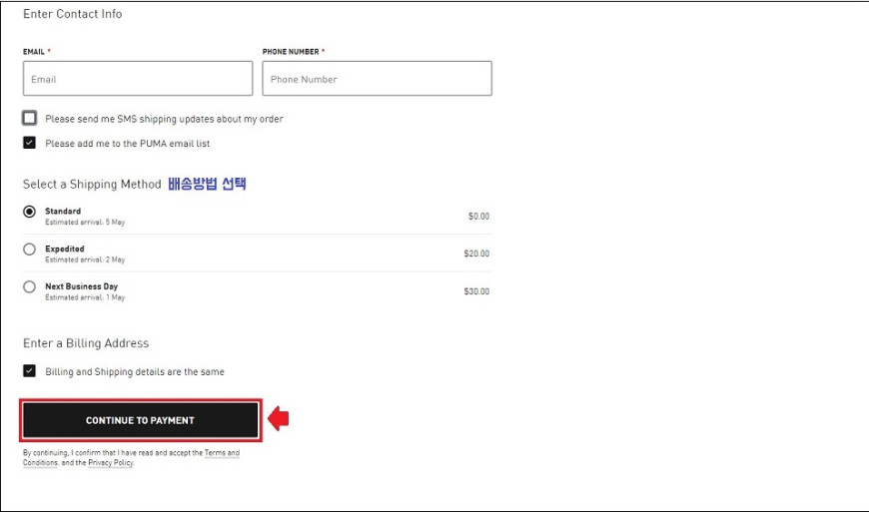Click the Email input field
This screenshot has width=869, height=512.
coord(138,79)
